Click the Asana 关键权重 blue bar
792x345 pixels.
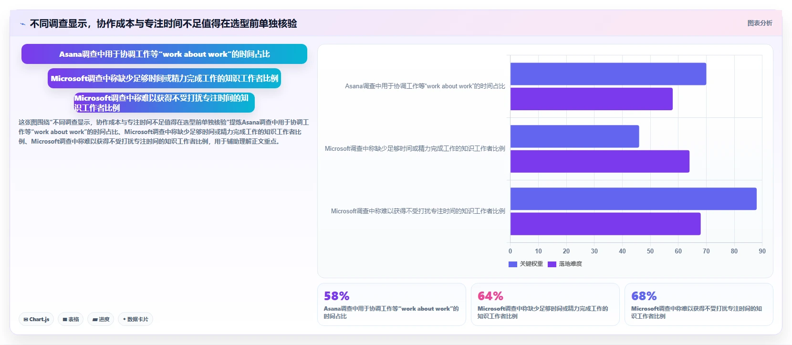(x=608, y=74)
